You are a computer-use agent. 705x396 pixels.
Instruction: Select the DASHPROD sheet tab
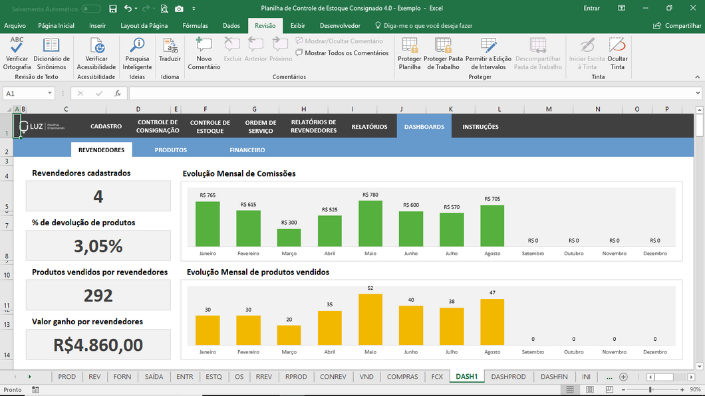tap(509, 377)
